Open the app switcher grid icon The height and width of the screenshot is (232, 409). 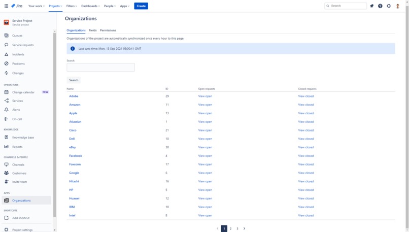(x=6, y=6)
